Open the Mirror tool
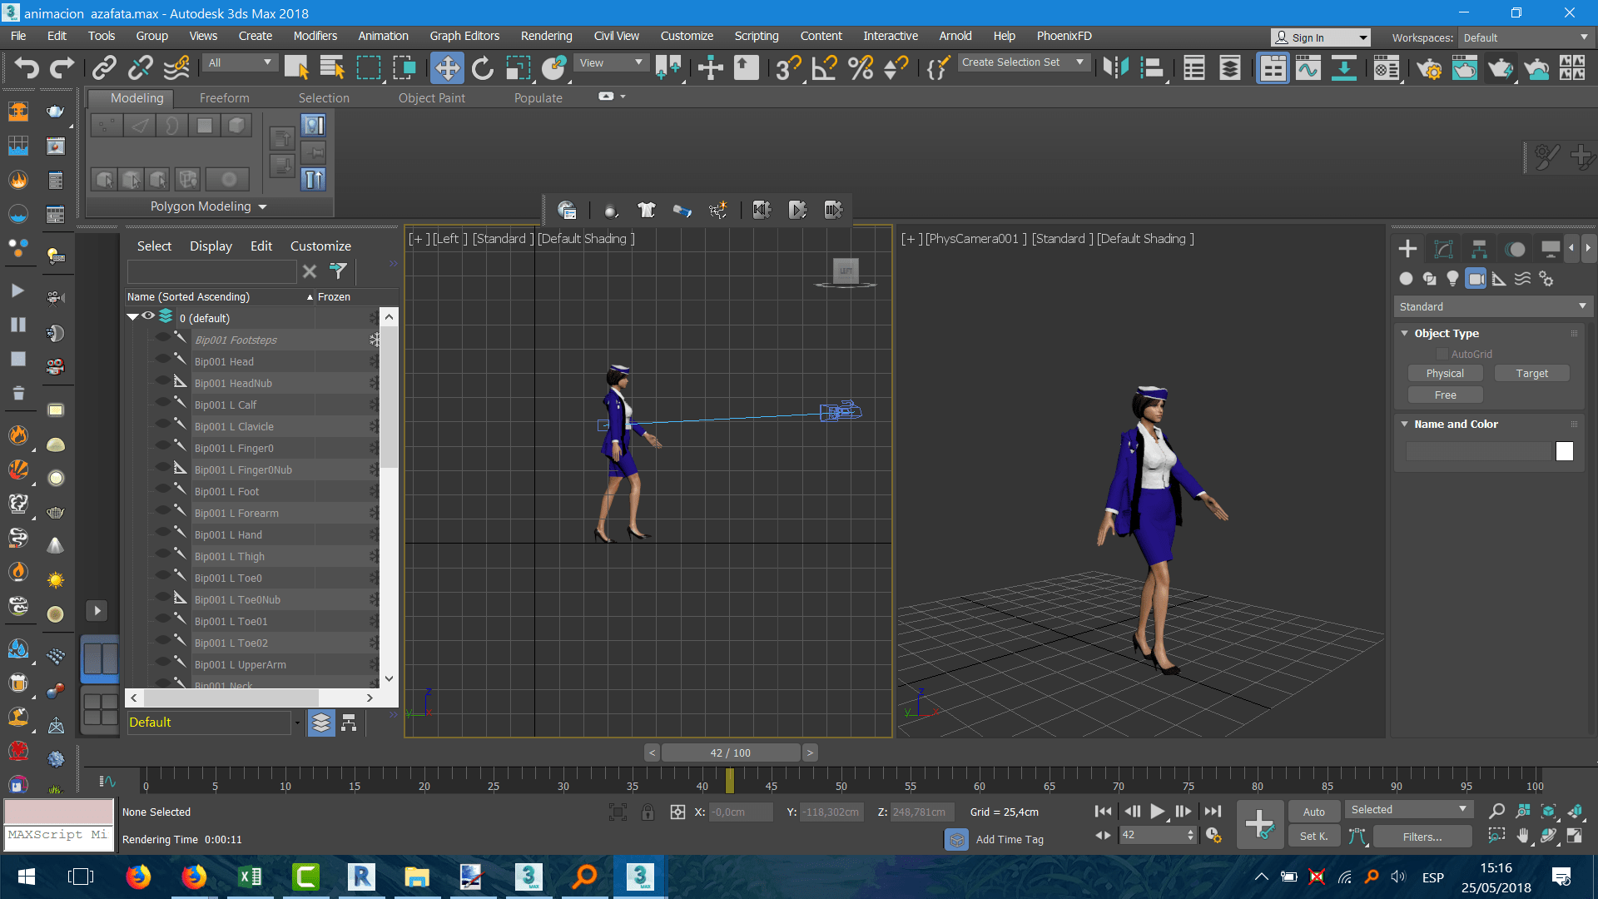The height and width of the screenshot is (899, 1598). point(1114,67)
